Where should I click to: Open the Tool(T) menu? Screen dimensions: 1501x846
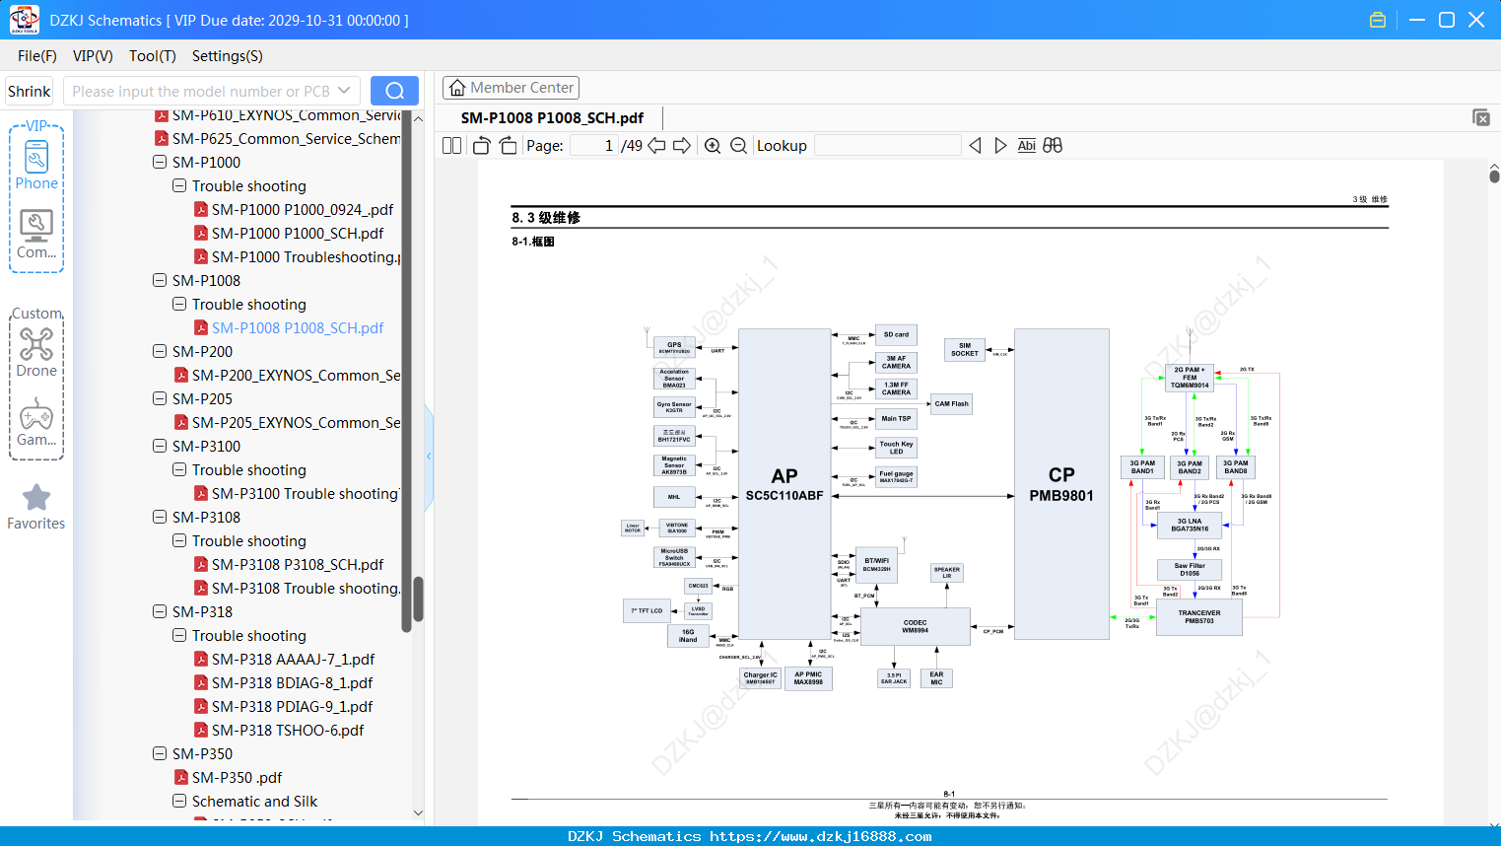point(153,56)
